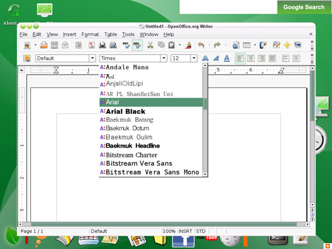Toggle the Underline formatting button
Viewport: 332px width, 249px height.
click(x=227, y=58)
